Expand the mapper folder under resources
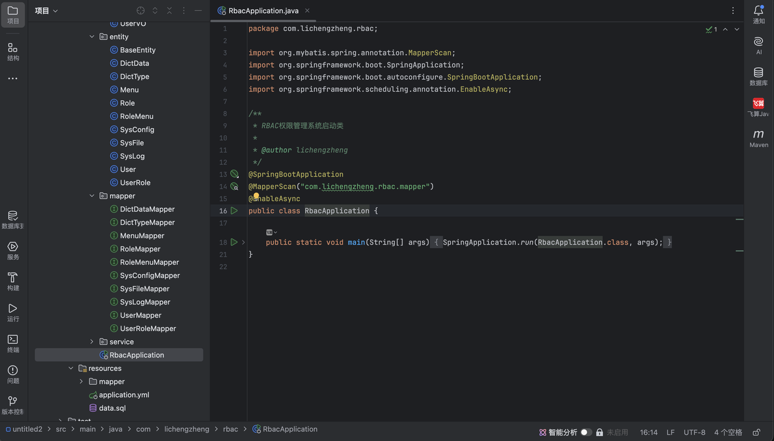Viewport: 774px width, 441px height. tap(82, 382)
